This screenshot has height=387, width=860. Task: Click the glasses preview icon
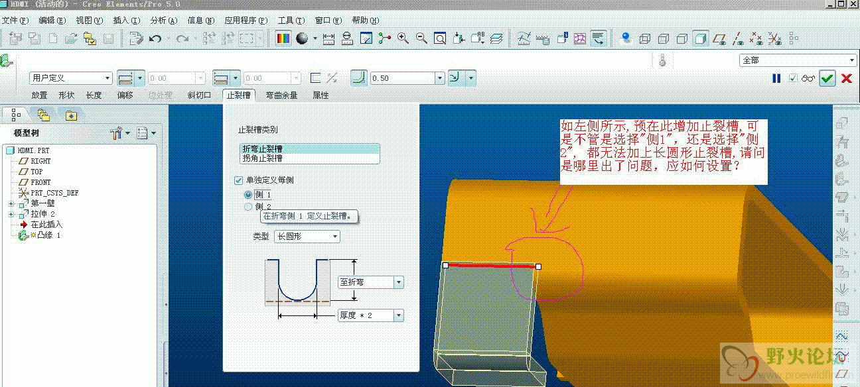pyautogui.click(x=808, y=78)
